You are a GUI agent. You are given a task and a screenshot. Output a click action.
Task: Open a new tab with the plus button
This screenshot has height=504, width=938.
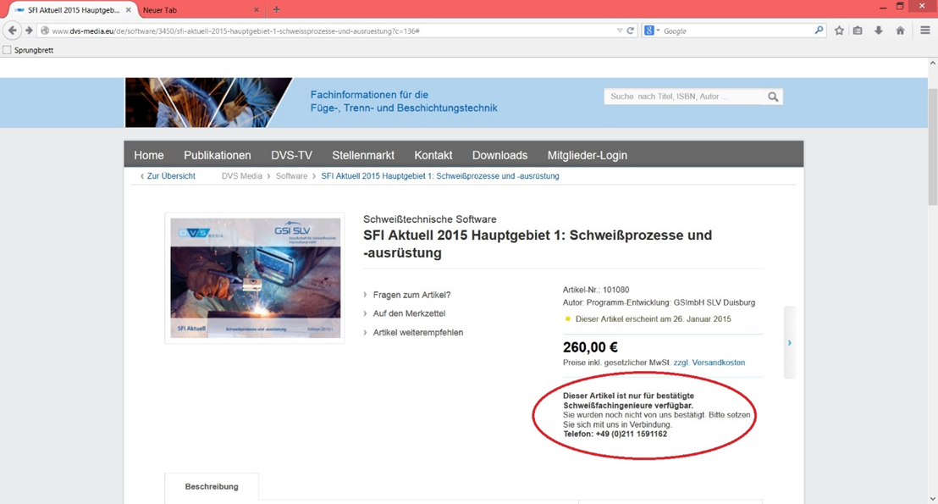point(276,9)
